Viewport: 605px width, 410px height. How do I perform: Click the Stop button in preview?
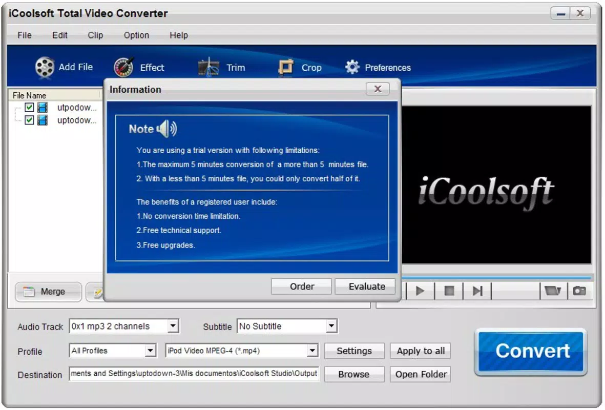coord(449,291)
